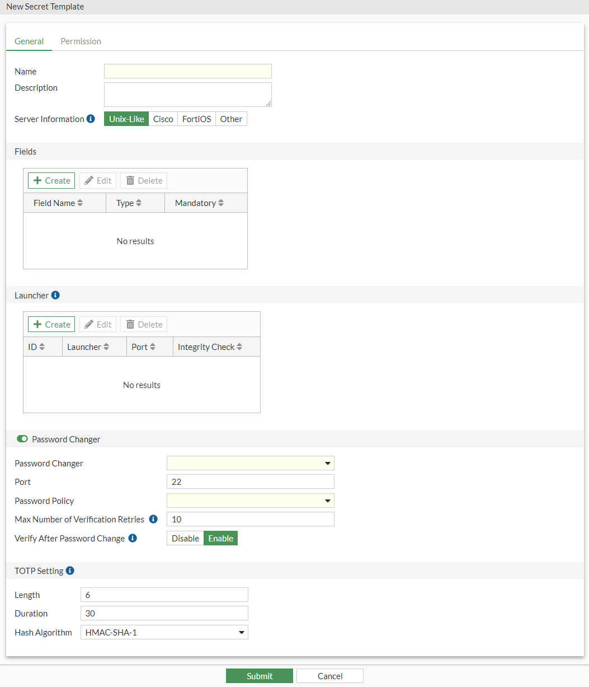The width and height of the screenshot is (589, 687).
Task: Click the Create icon in the Fields section
Action: coord(39,180)
